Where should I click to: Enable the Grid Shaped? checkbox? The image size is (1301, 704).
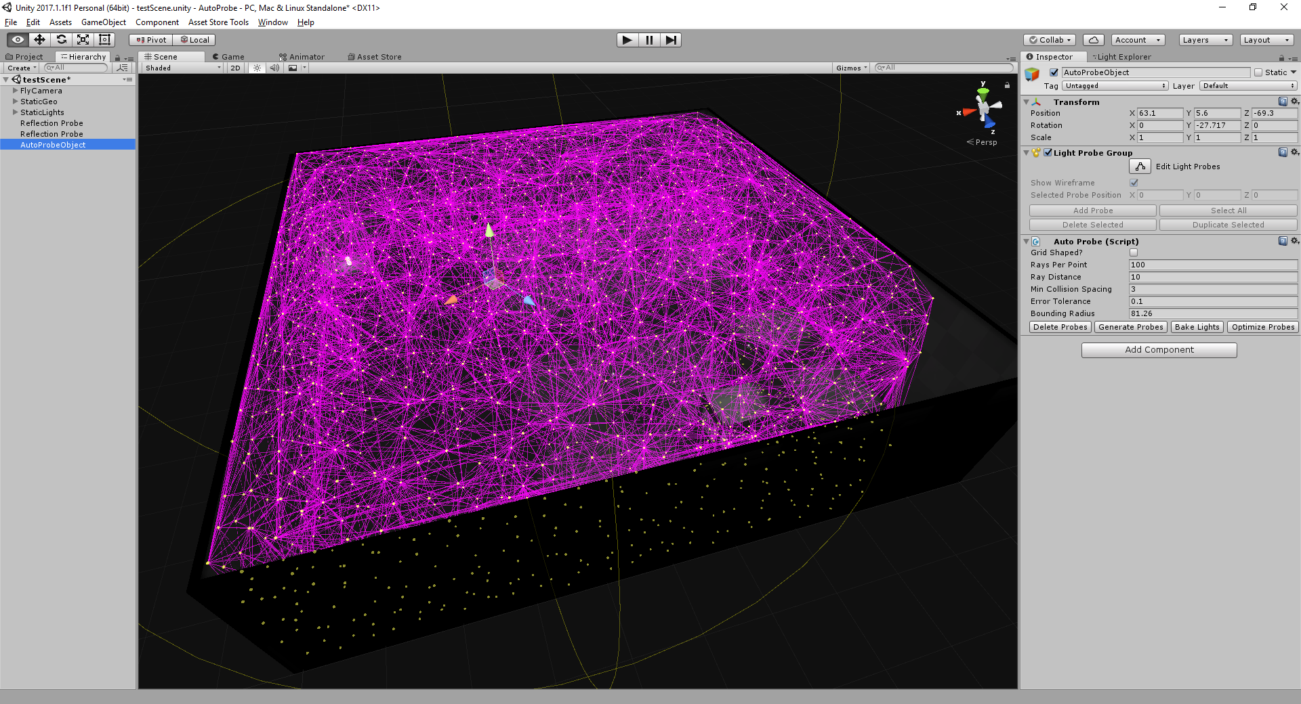[x=1133, y=252]
